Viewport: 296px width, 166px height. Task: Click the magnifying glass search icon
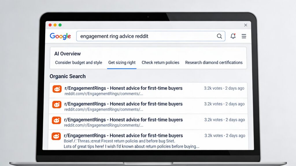point(219,36)
